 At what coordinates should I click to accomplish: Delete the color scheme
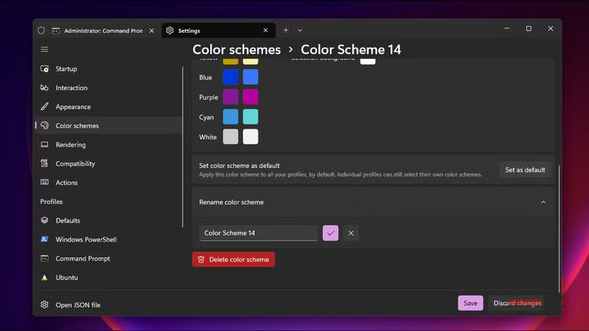coord(233,259)
